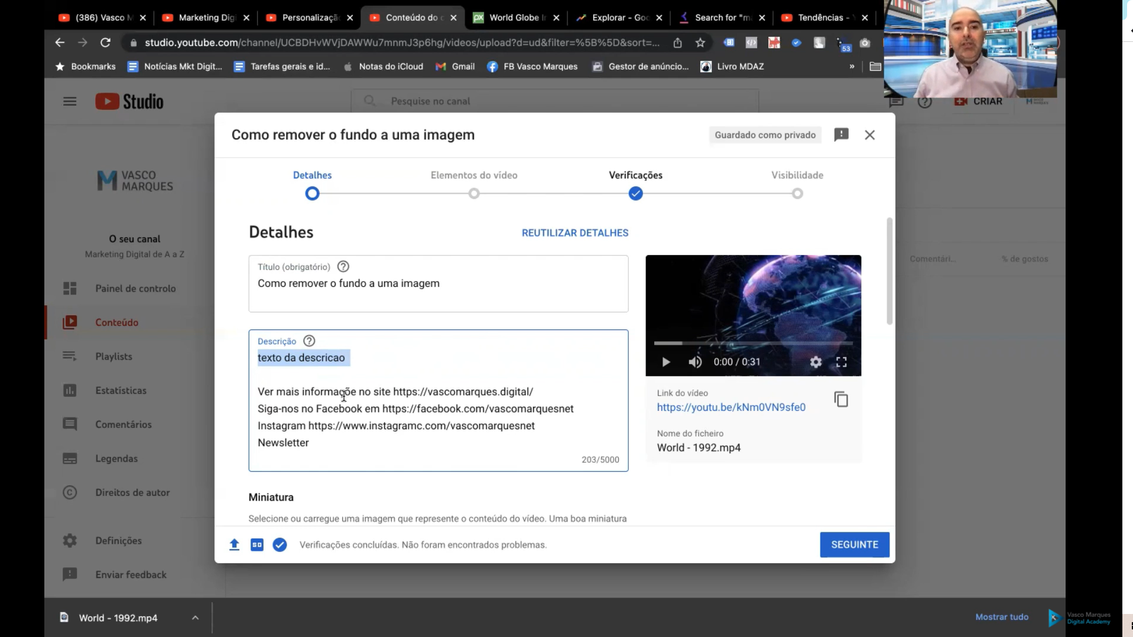This screenshot has width=1133, height=637.
Task: Click the send feedback icon in dialog header
Action: point(841,135)
